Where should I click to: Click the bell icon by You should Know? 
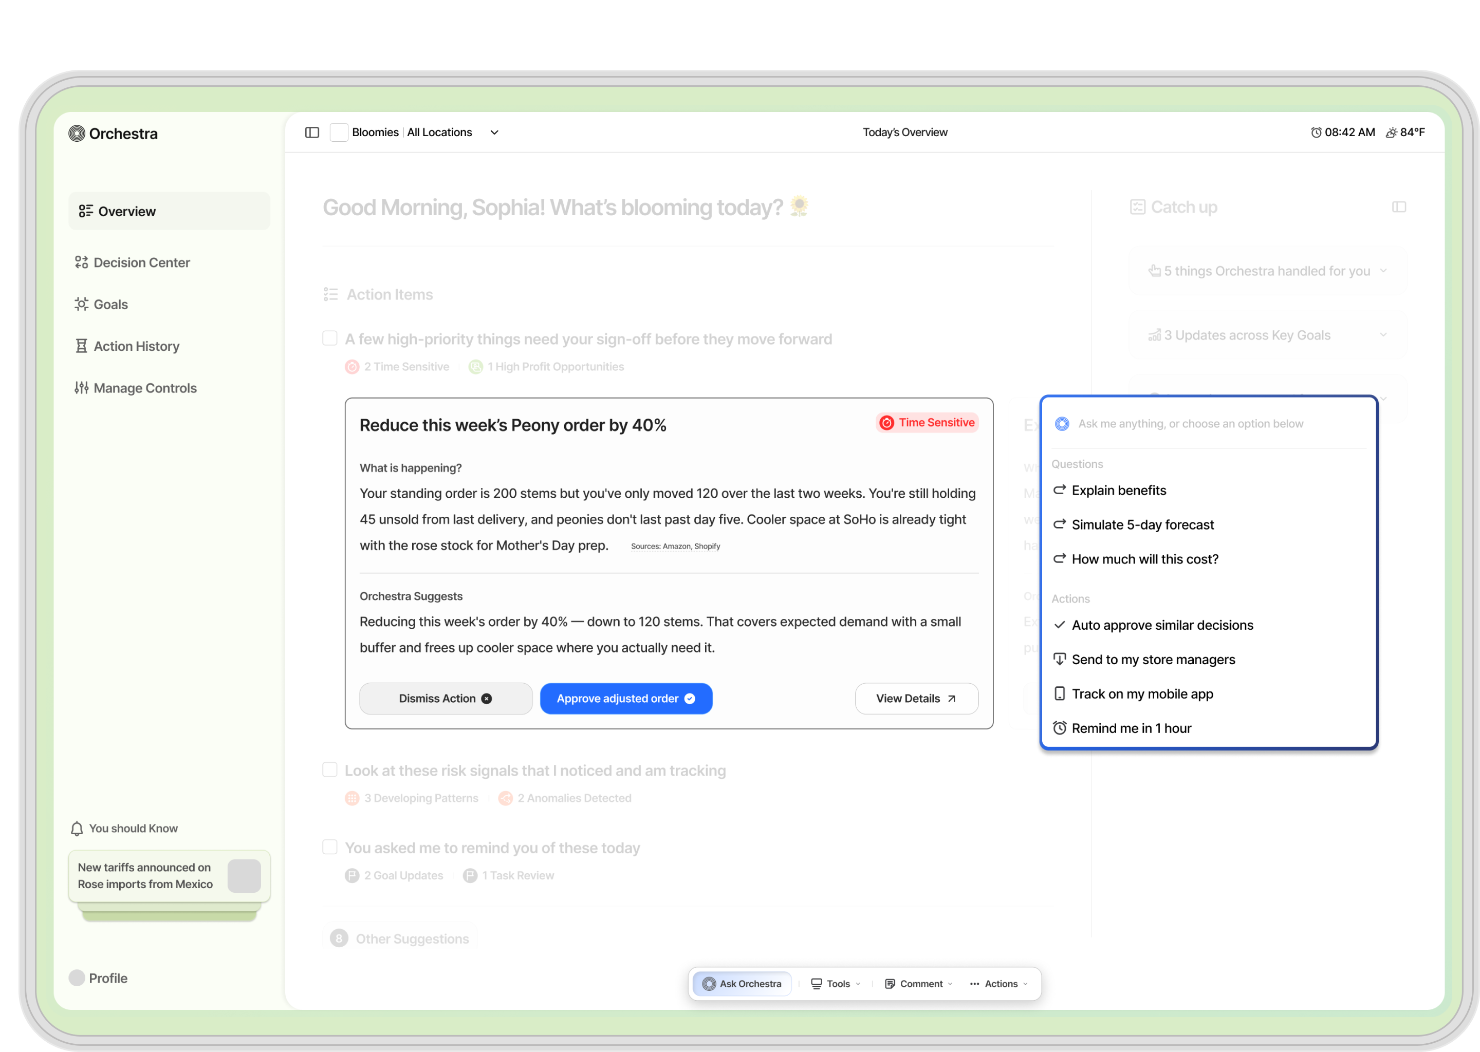click(x=77, y=829)
